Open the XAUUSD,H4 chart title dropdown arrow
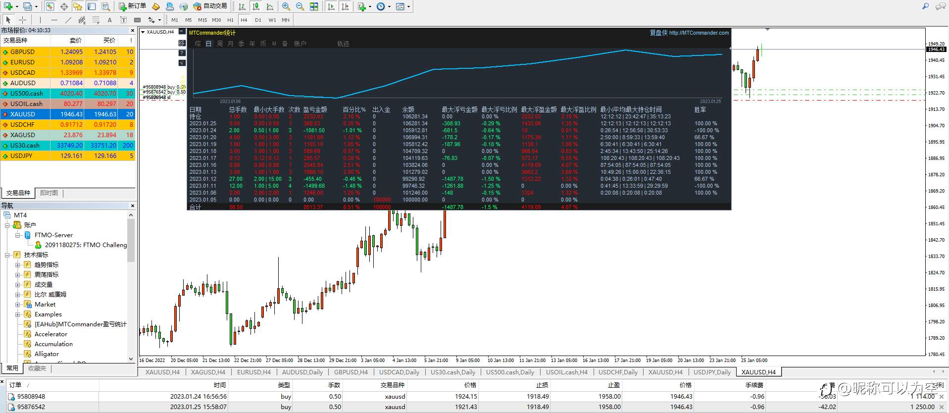 (x=143, y=32)
